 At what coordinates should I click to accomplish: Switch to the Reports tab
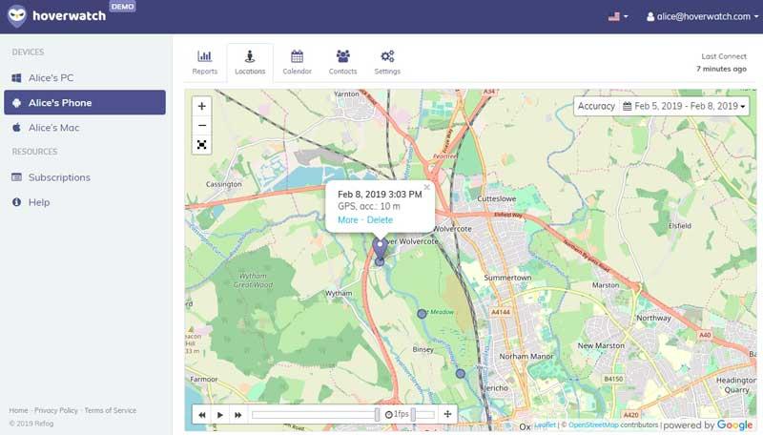click(205, 62)
